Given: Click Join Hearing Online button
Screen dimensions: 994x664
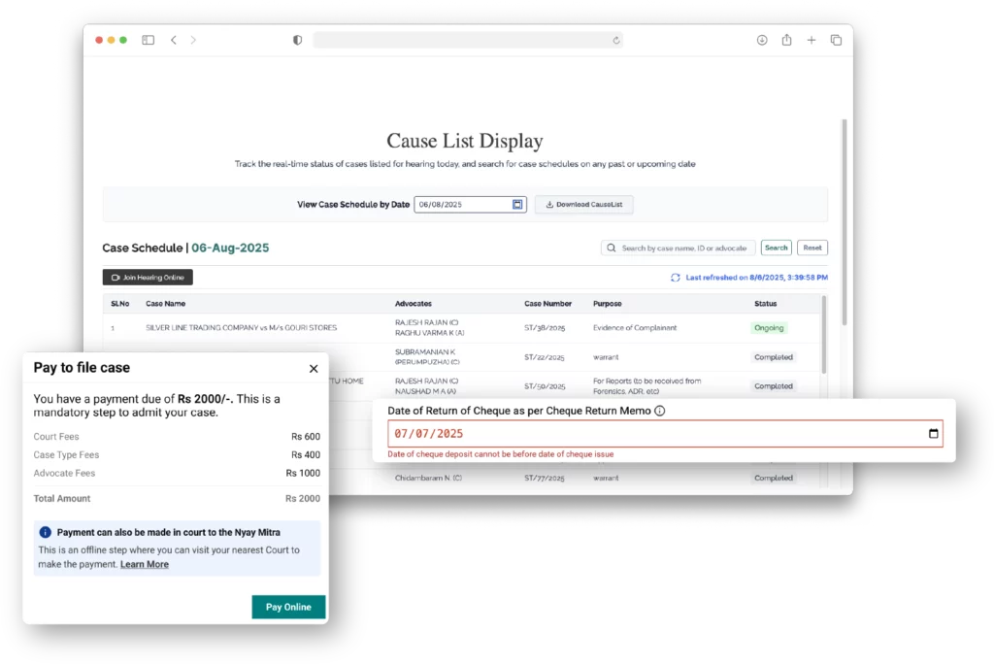Looking at the screenshot, I should [148, 277].
